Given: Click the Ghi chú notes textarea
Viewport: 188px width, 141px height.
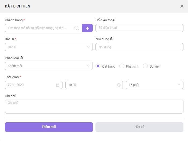Looking at the screenshot, I should coord(94,107).
